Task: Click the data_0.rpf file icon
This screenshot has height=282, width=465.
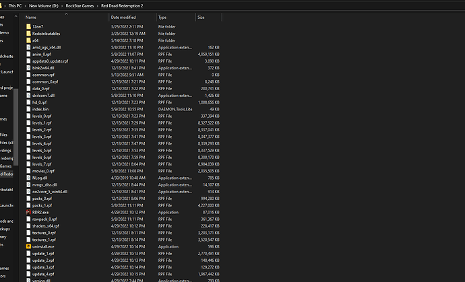Action: tap(28, 89)
